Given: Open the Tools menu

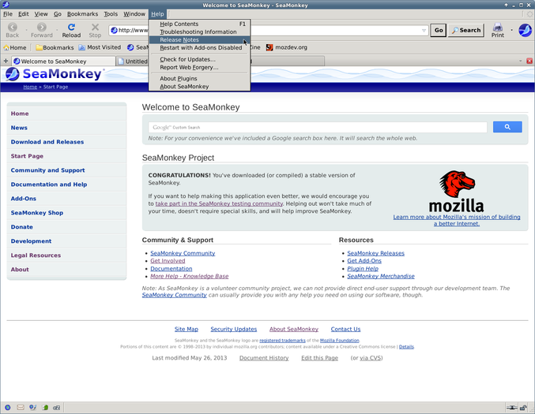Looking at the screenshot, I should 111,14.
